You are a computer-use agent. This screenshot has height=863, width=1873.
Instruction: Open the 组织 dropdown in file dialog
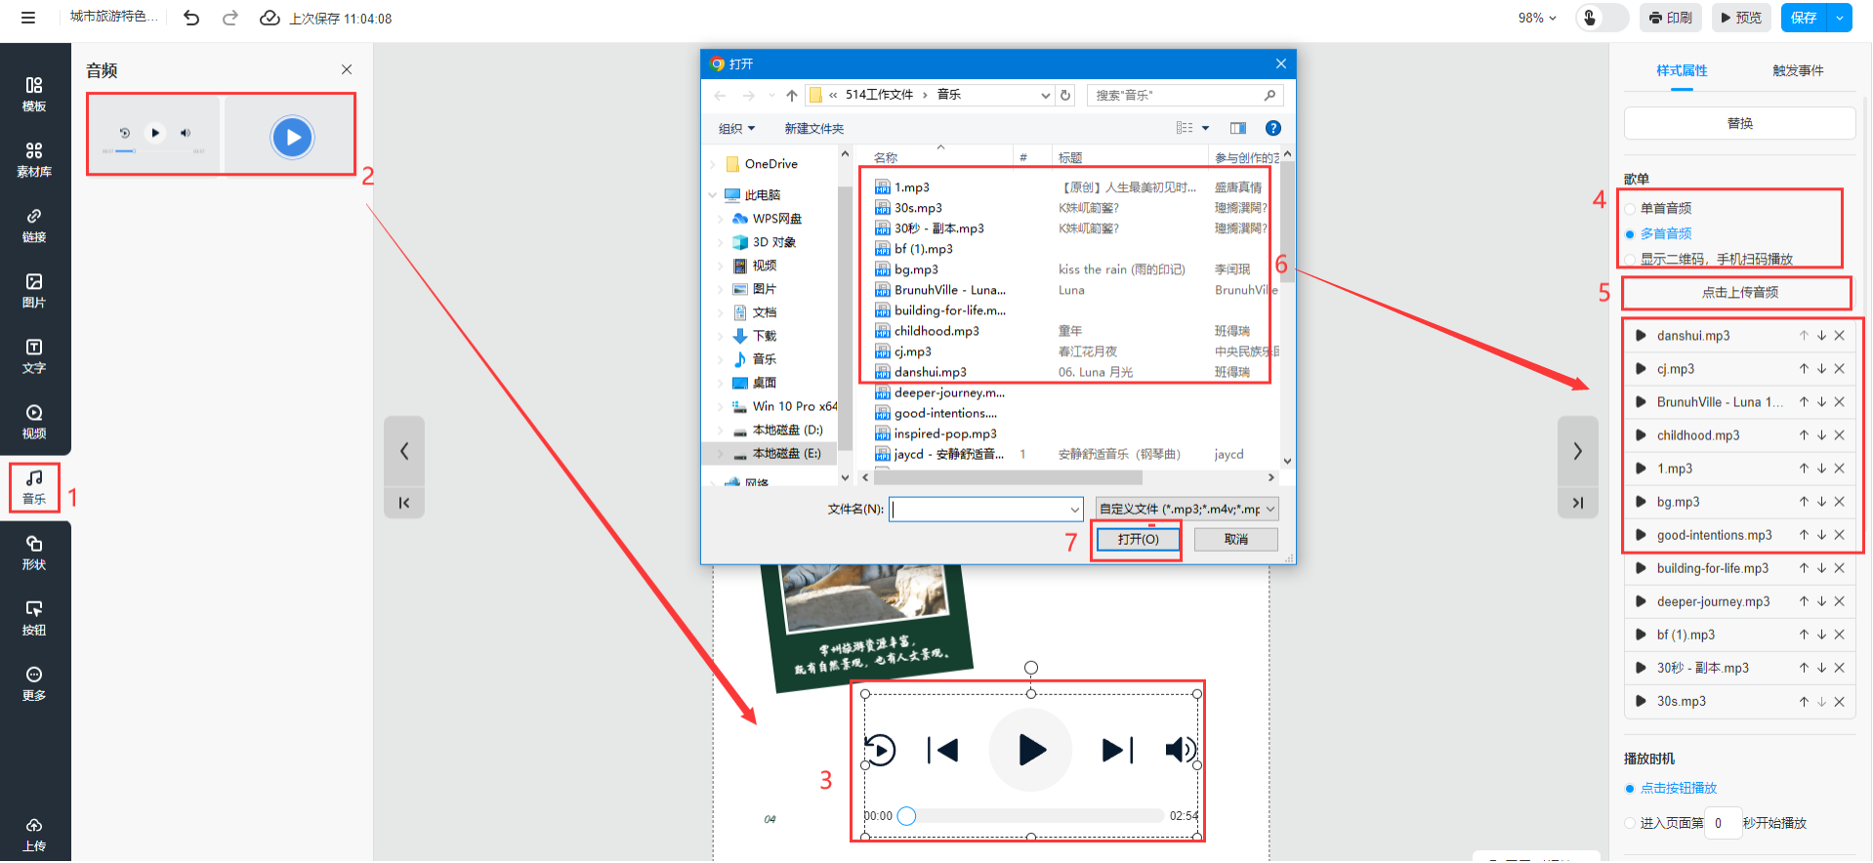736,129
